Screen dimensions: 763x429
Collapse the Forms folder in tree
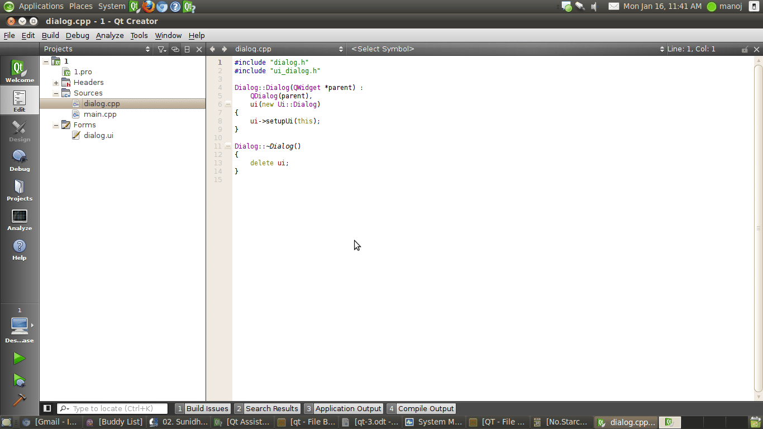tap(56, 125)
